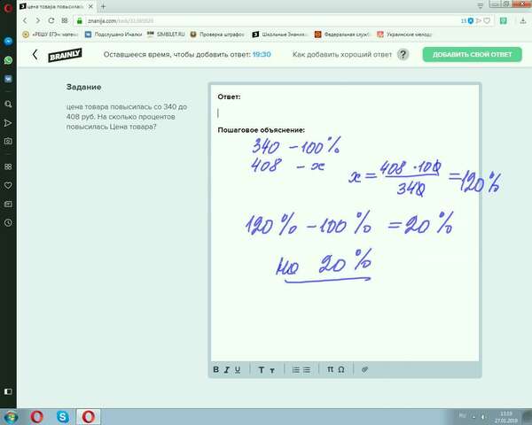Open VK in the Opera sidebar
The height and width of the screenshot is (425, 532).
coord(8,79)
